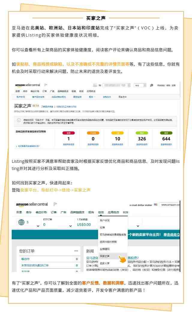Open 库存 menu in upper screenshot

coord(25,91)
